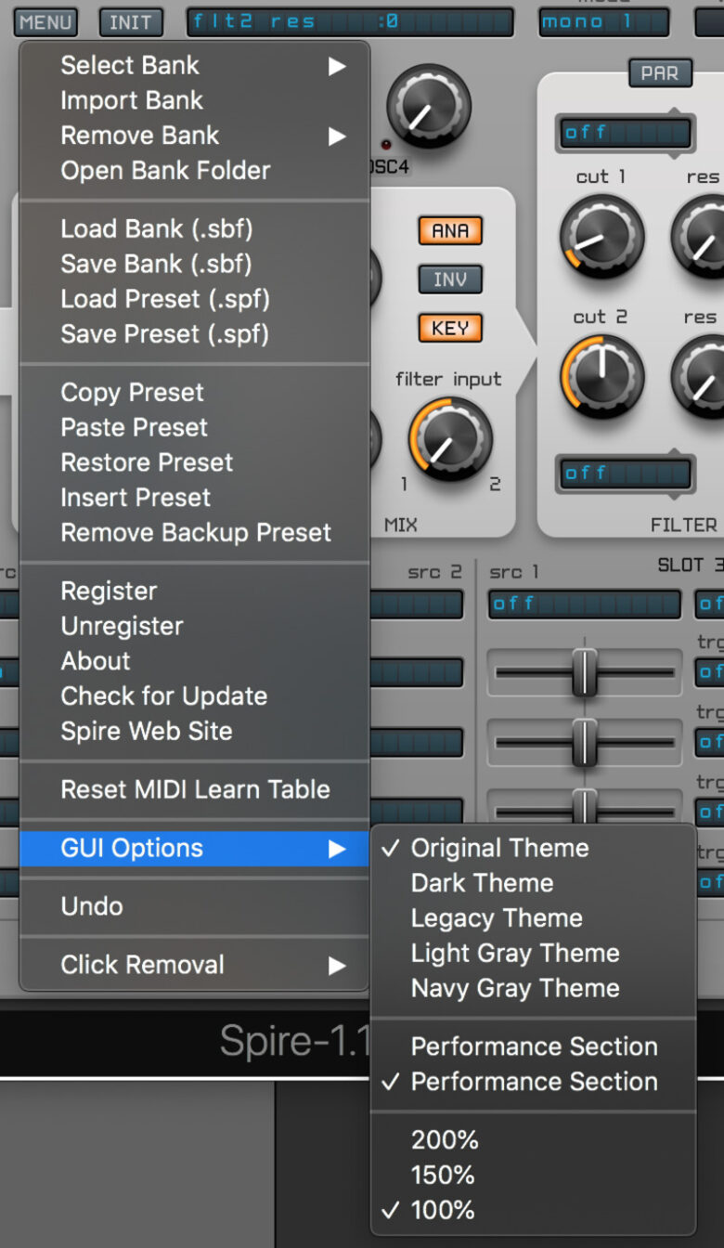The height and width of the screenshot is (1248, 724).
Task: Click the filter input knob
Action: 451,440
